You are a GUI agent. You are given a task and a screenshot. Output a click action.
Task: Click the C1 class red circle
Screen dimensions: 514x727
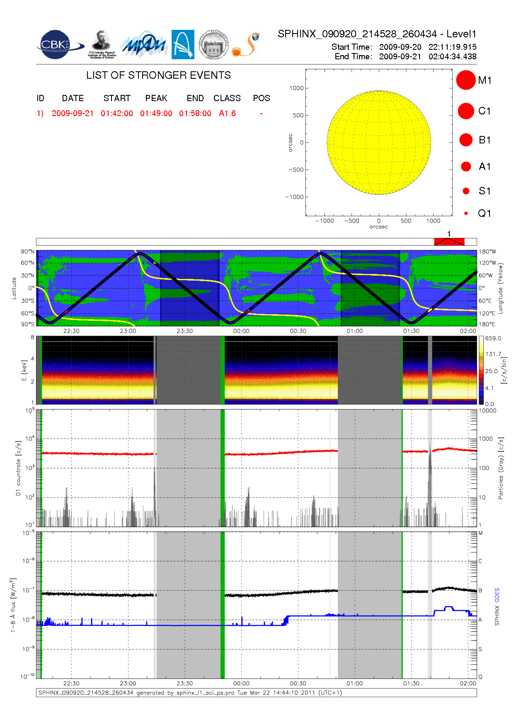(x=466, y=111)
